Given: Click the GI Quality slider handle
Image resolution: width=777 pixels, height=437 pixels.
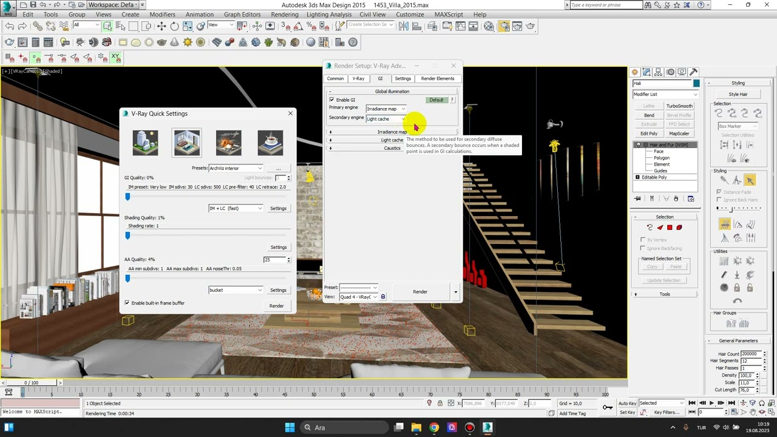Looking at the screenshot, I should click(x=127, y=197).
